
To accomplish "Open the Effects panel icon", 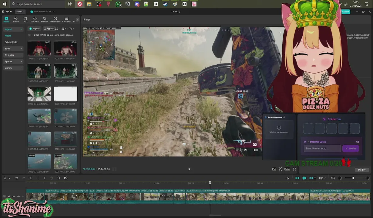I will click(x=45, y=20).
